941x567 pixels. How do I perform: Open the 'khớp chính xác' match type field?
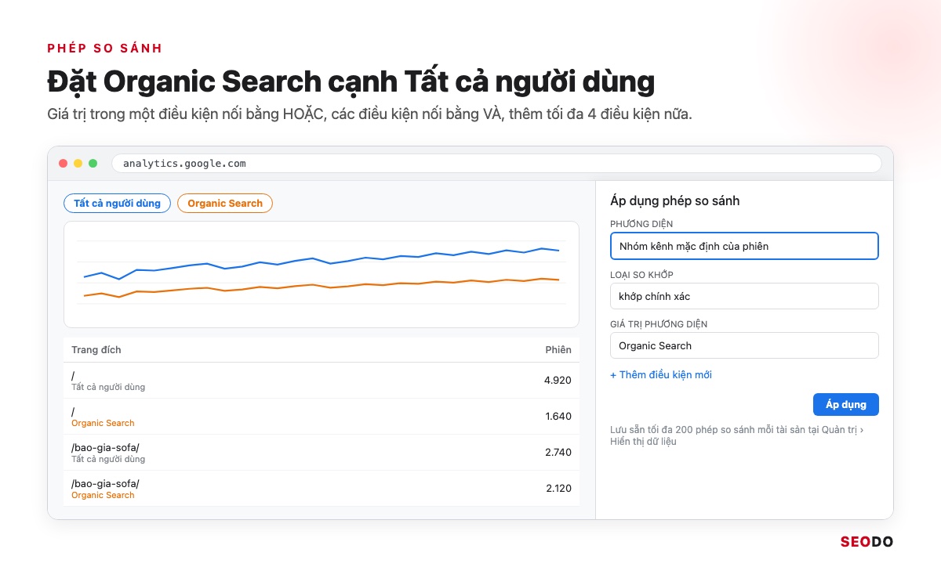(744, 296)
